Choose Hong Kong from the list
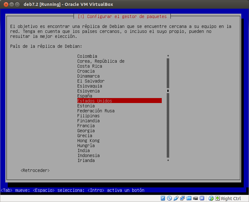 [88, 141]
